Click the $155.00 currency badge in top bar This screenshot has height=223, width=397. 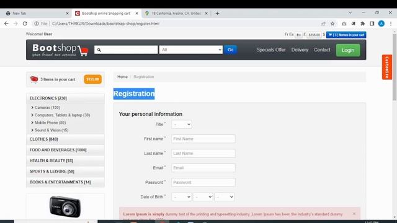[314, 35]
